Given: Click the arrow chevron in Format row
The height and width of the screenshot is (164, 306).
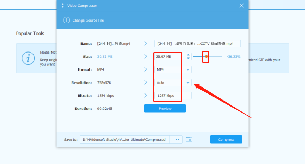Looking at the screenshot, I should coord(145,69).
